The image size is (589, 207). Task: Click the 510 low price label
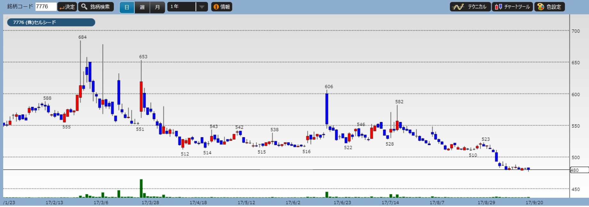pos(473,155)
